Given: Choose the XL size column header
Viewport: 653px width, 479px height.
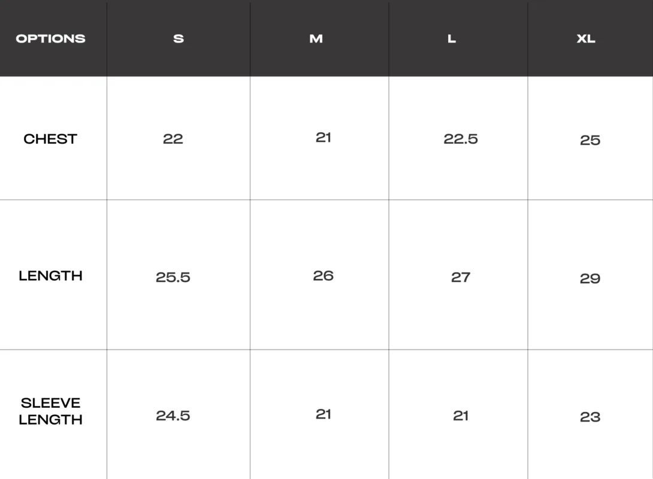Looking at the screenshot, I should (586, 39).
